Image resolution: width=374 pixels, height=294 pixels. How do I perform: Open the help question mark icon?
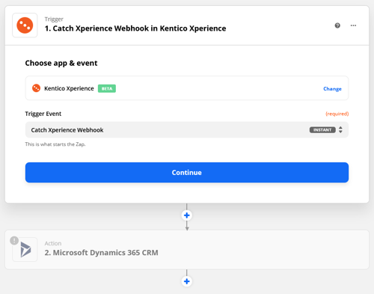[x=337, y=25]
